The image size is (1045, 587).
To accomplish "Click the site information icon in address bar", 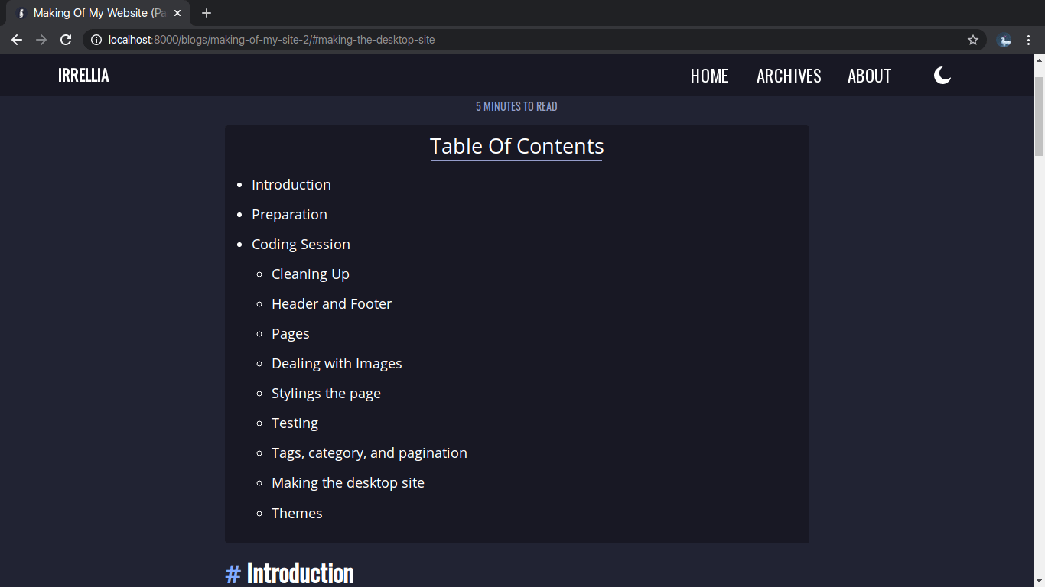I will pos(96,40).
